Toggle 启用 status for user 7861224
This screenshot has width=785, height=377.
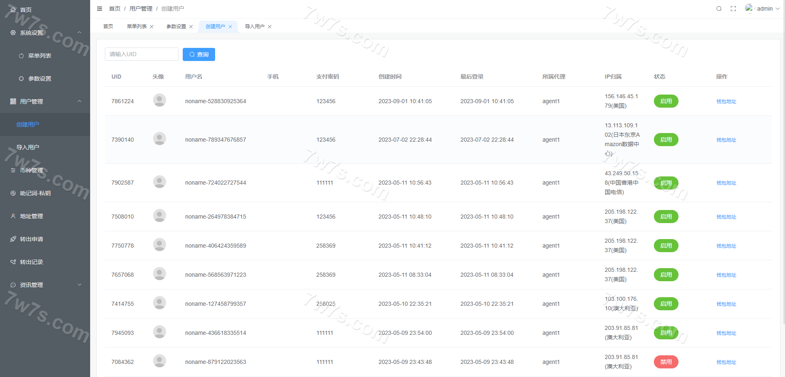[x=666, y=101]
